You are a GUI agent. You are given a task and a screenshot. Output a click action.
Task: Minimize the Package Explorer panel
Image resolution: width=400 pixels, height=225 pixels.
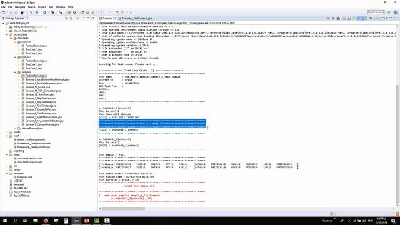coord(88,18)
